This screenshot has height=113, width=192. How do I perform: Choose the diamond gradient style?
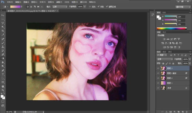42,7
